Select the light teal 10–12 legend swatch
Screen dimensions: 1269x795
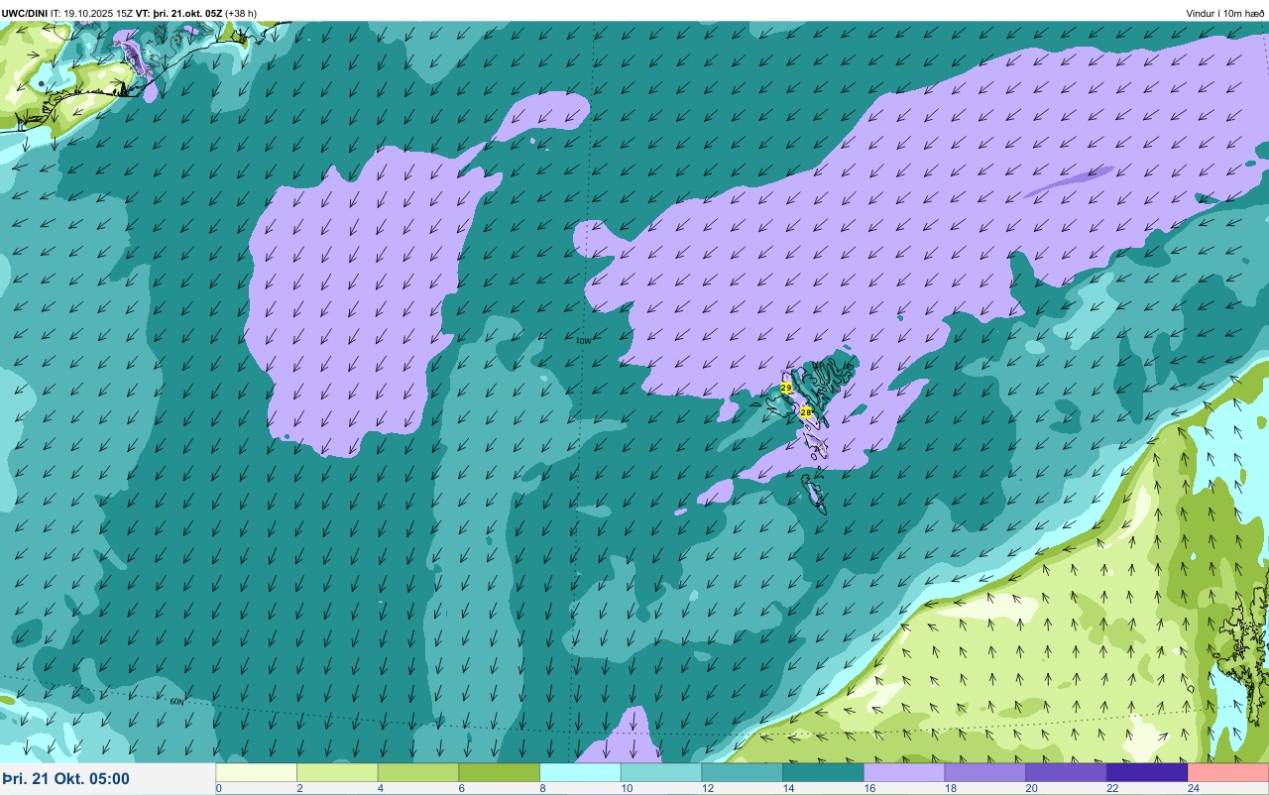pos(661,772)
